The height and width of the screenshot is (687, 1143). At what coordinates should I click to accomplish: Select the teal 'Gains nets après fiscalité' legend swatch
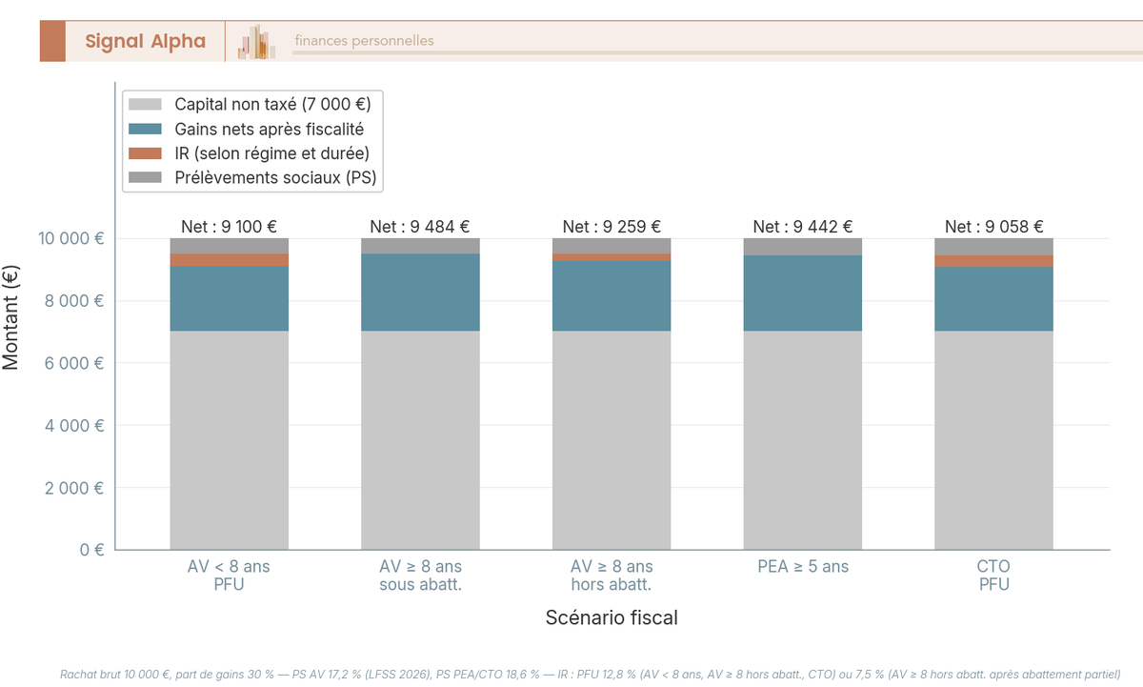click(143, 129)
